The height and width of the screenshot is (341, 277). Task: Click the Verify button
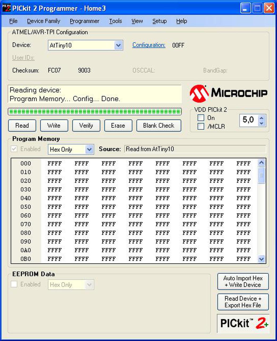tap(86, 125)
